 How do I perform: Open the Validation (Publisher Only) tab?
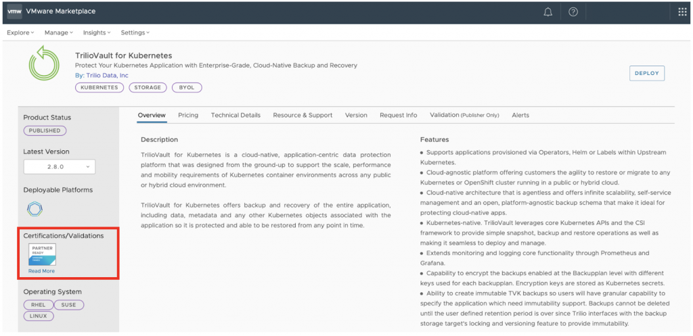[x=464, y=115]
